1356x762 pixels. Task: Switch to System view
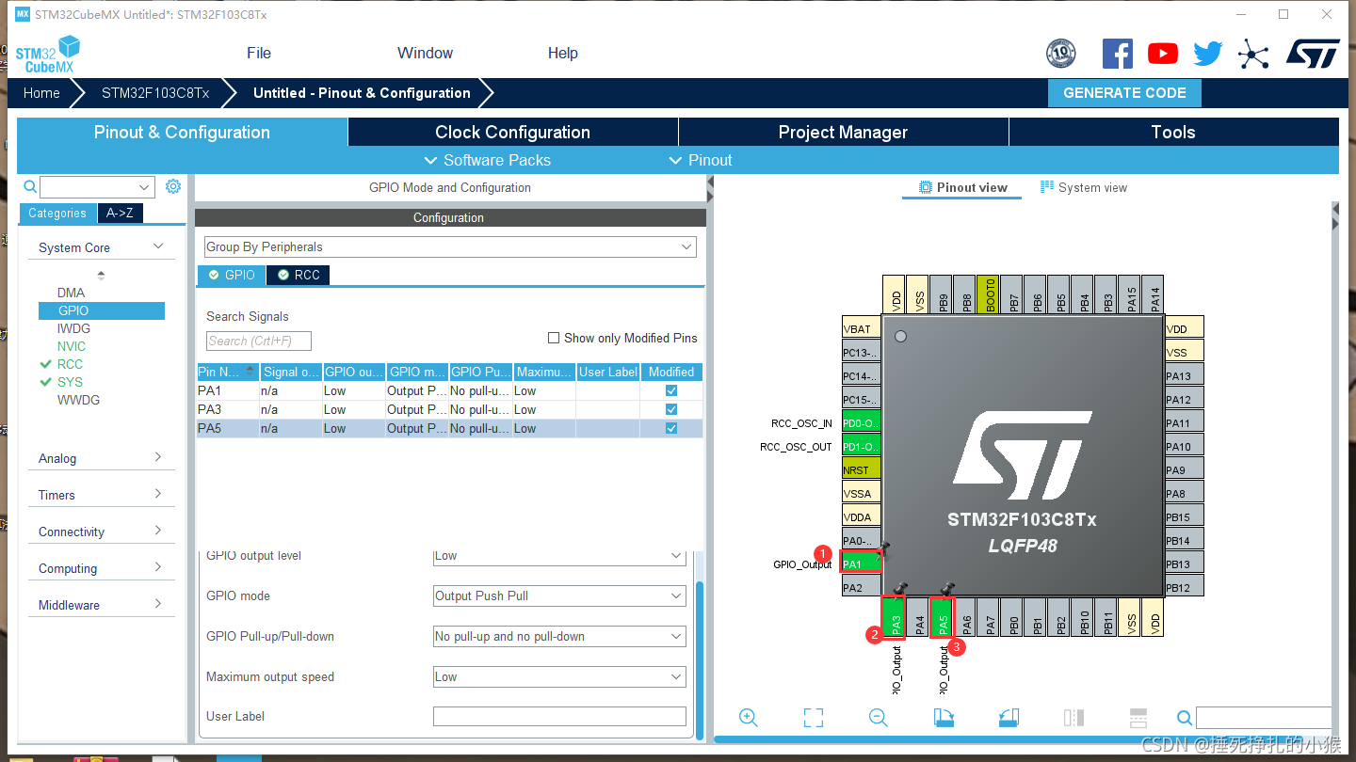[x=1084, y=187]
